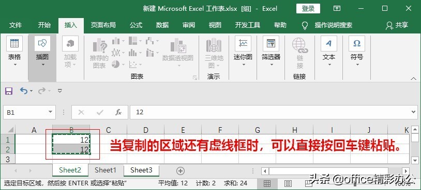Open the 符号 (Symbols) group
Screen dimensions: 421x190
click(x=357, y=52)
